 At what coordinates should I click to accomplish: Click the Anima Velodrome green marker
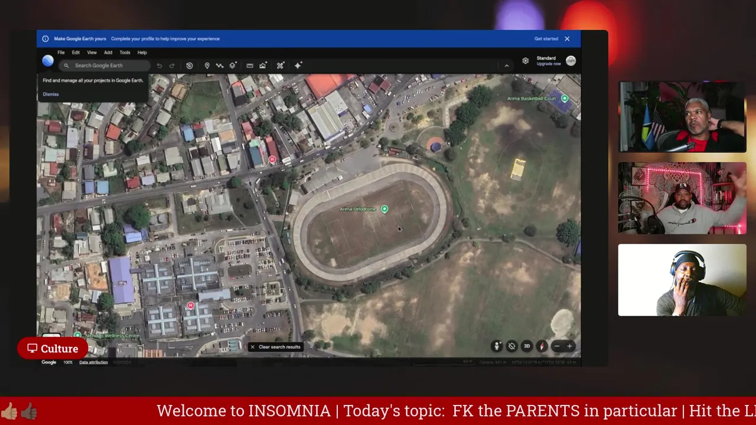pyautogui.click(x=384, y=209)
